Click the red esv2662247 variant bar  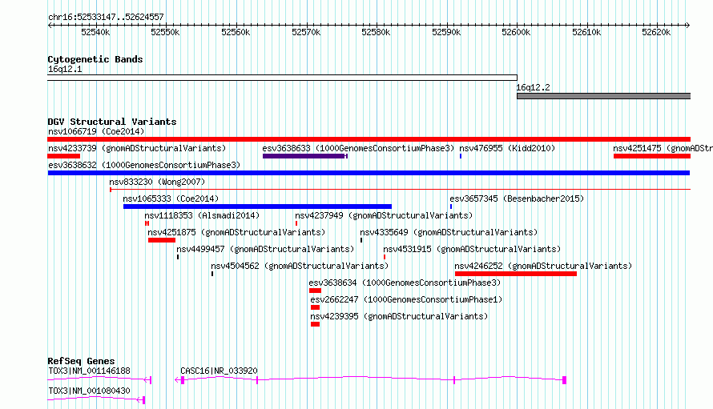click(x=315, y=307)
